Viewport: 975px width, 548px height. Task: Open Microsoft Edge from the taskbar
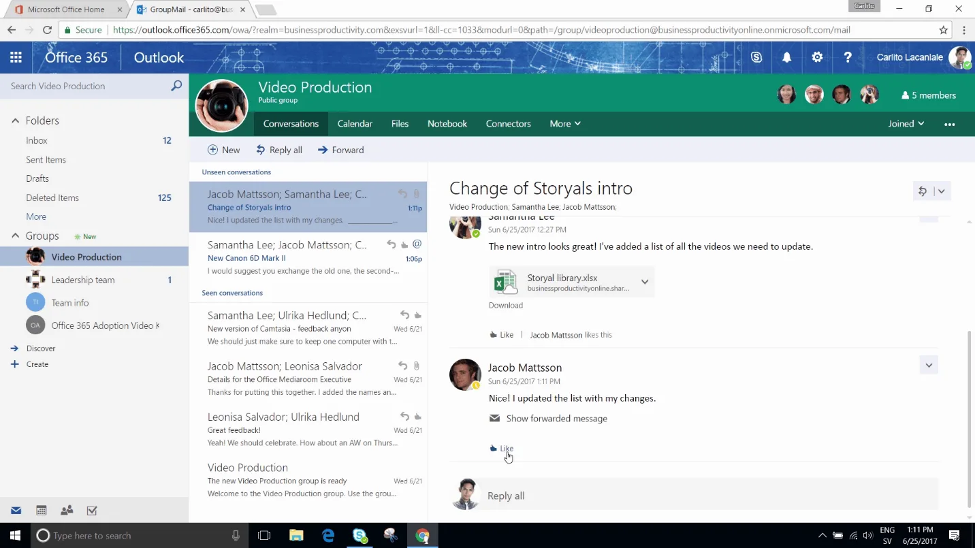pyautogui.click(x=328, y=536)
